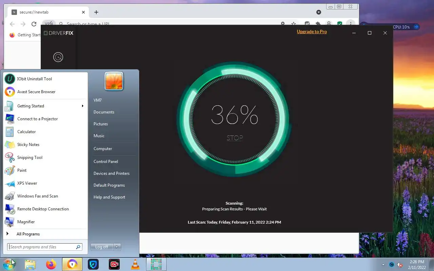Open browser three-dot menu
Viewport: 434px width, 271px height.
click(x=351, y=24)
